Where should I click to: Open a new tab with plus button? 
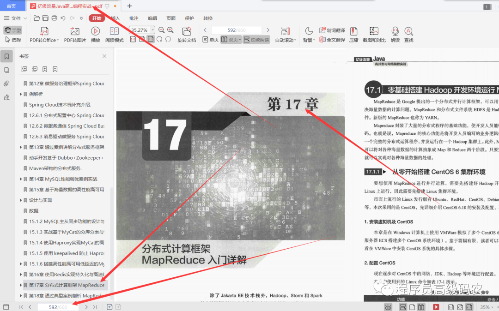[x=129, y=6]
